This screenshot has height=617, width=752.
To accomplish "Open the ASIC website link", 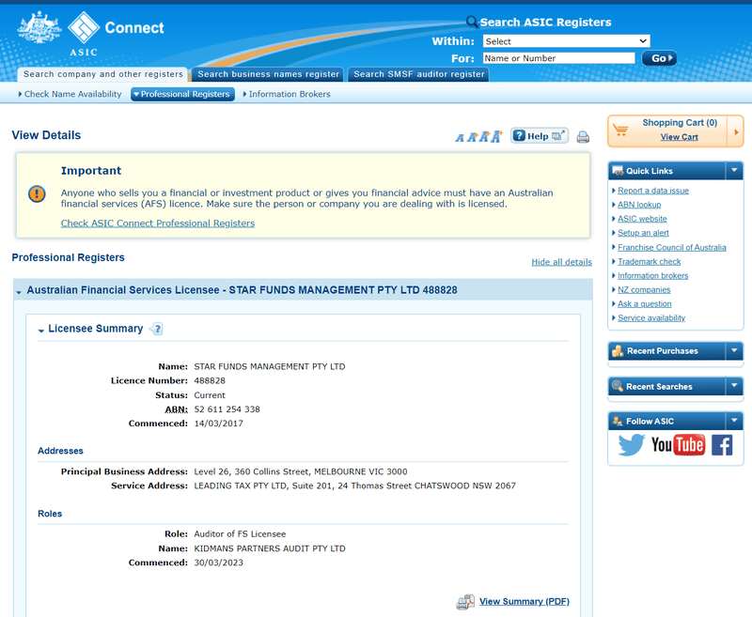I will [x=642, y=219].
